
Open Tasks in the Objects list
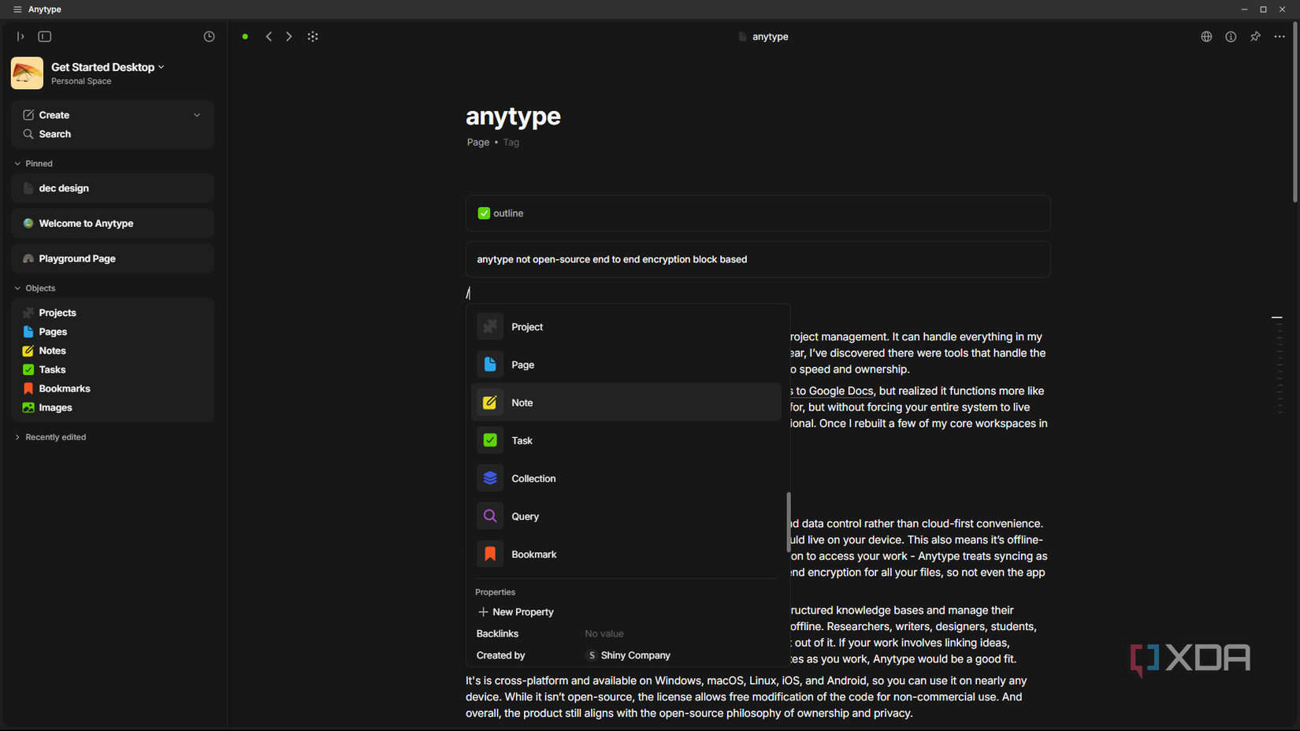(113, 369)
